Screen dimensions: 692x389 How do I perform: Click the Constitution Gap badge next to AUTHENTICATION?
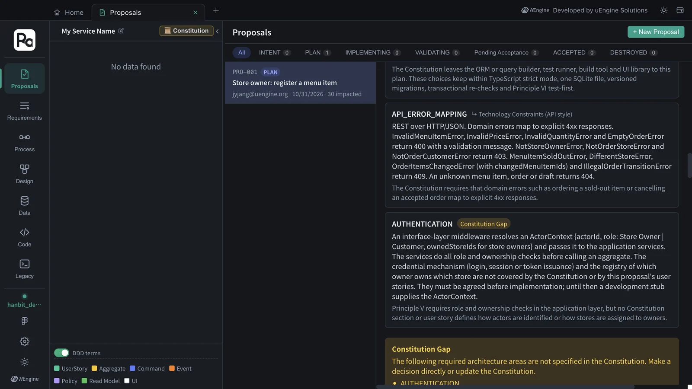484,224
